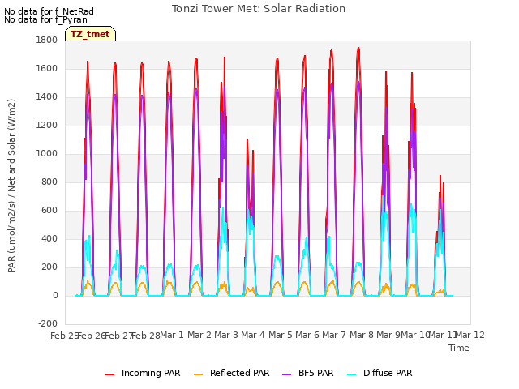Click the Mar 4 Incoming PAR peak near 1100
The height and width of the screenshot is (389, 519).
click(247, 139)
